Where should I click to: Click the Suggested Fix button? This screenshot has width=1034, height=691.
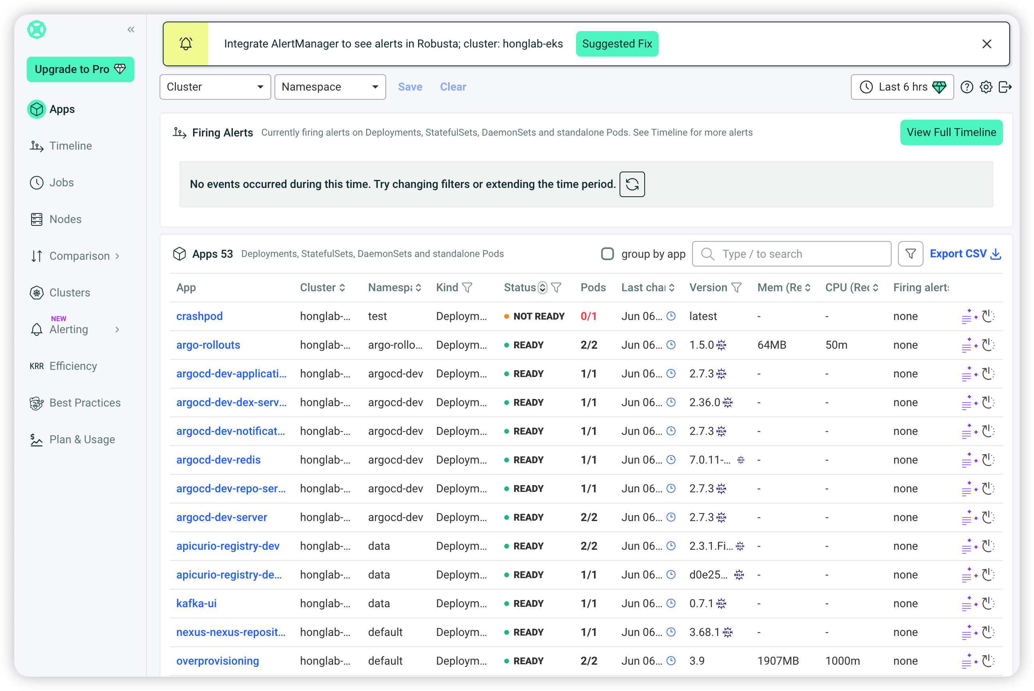(x=617, y=43)
